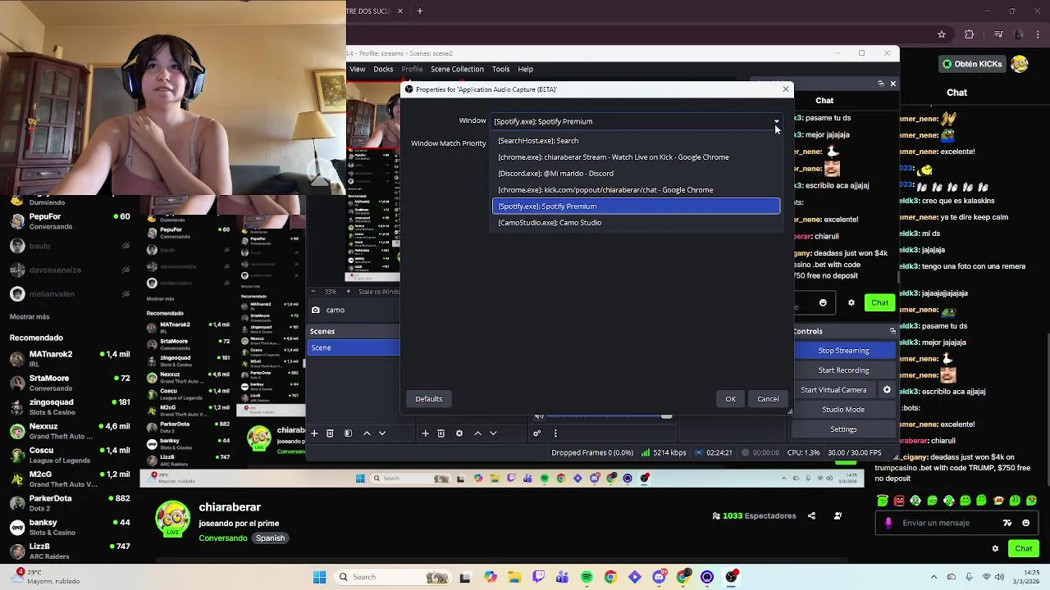Close the OBS Chat dock with X
Image resolution: width=1050 pixels, height=590 pixels.
[x=892, y=84]
